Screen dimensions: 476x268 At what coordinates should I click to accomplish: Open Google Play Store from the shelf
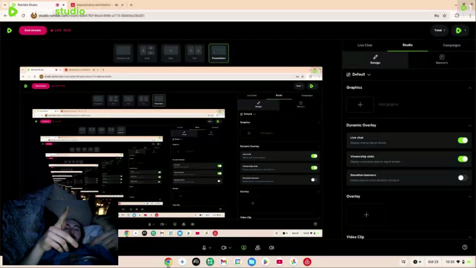click(266, 262)
